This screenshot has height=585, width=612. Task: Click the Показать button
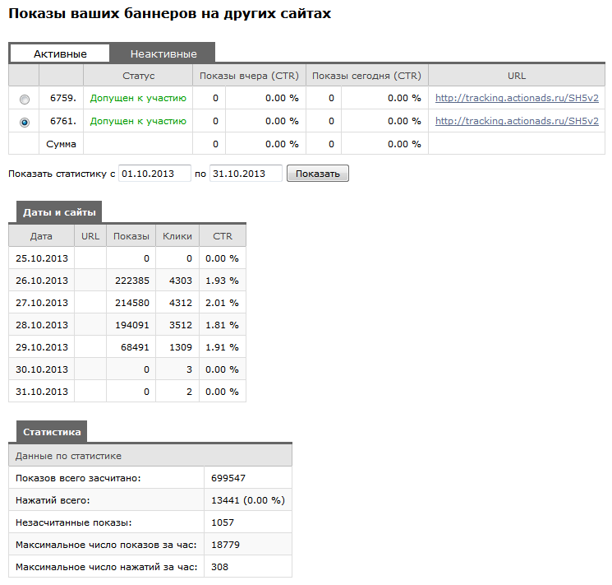(318, 174)
